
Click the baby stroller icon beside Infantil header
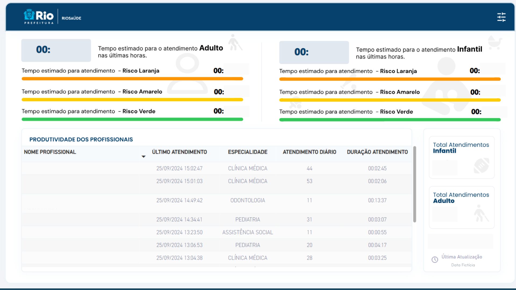pyautogui.click(x=495, y=42)
